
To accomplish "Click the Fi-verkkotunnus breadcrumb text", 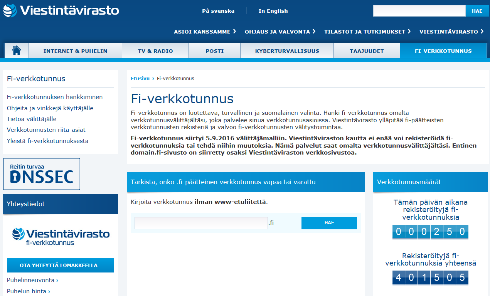I will [x=175, y=79].
